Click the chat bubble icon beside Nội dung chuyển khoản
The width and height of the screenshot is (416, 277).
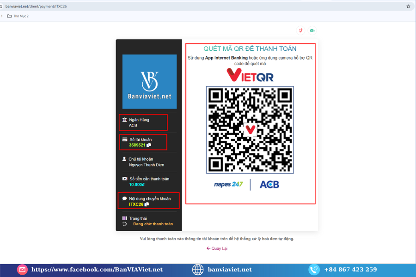(124, 198)
